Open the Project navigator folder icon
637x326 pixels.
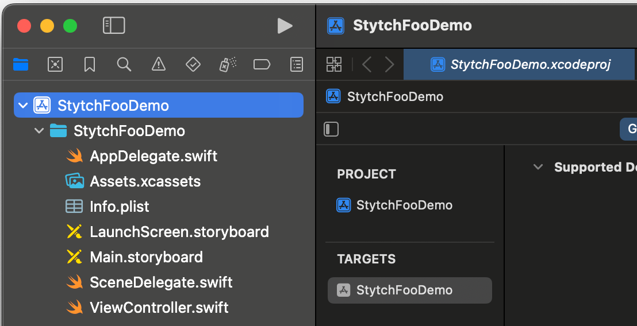click(21, 64)
